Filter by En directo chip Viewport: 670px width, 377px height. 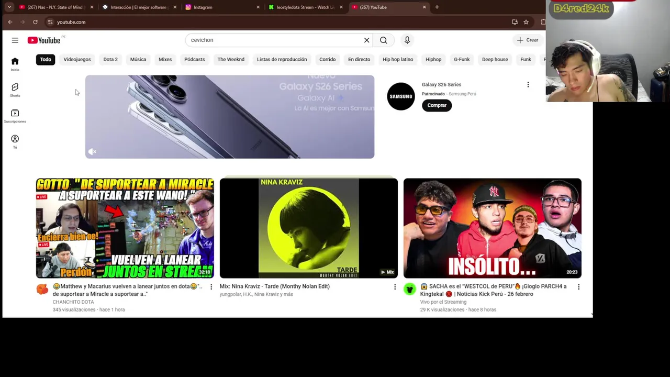pyautogui.click(x=359, y=59)
